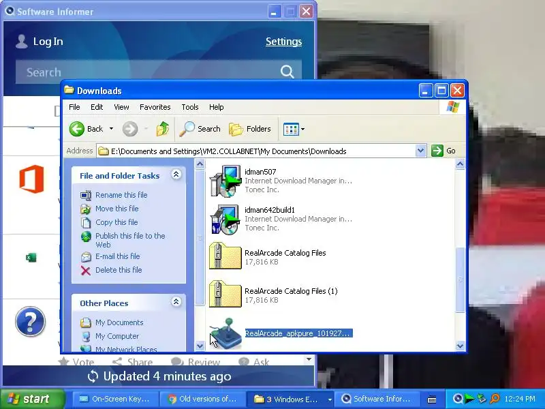Open My Computer in Other Places

pyautogui.click(x=117, y=336)
